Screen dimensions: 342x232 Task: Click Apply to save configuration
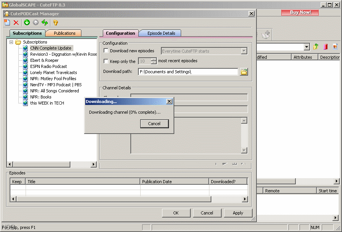pyautogui.click(x=238, y=213)
